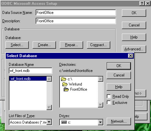
Task: Click the question mark help icon
Action: tap(142, 4)
